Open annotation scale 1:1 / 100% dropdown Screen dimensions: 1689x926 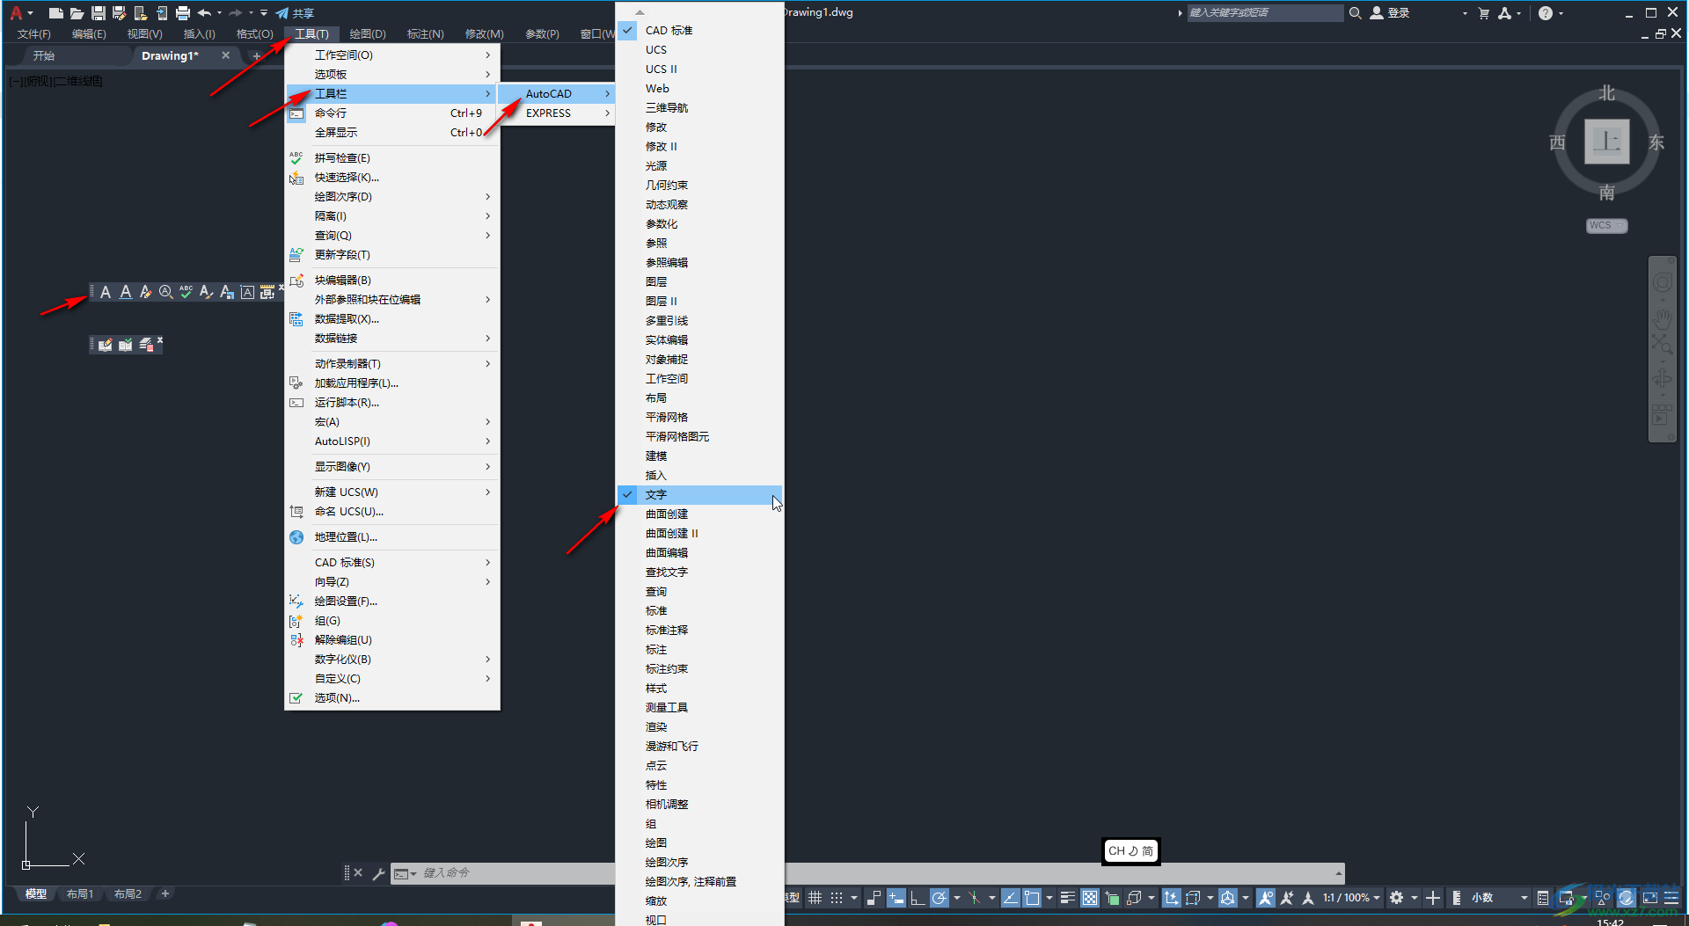(x=1351, y=898)
